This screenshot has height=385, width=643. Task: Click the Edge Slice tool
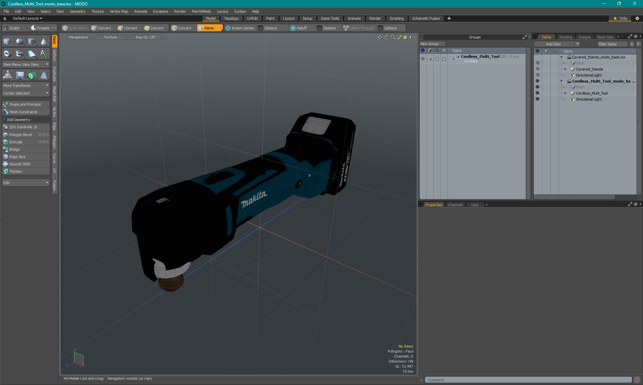(26, 157)
